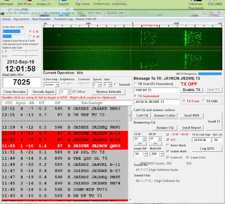Select the TX Even radio button

[x=184, y=101]
